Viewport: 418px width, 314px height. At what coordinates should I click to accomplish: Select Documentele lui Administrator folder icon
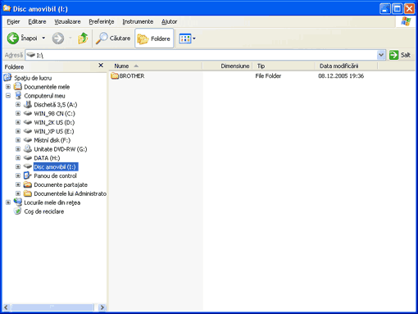click(x=28, y=193)
